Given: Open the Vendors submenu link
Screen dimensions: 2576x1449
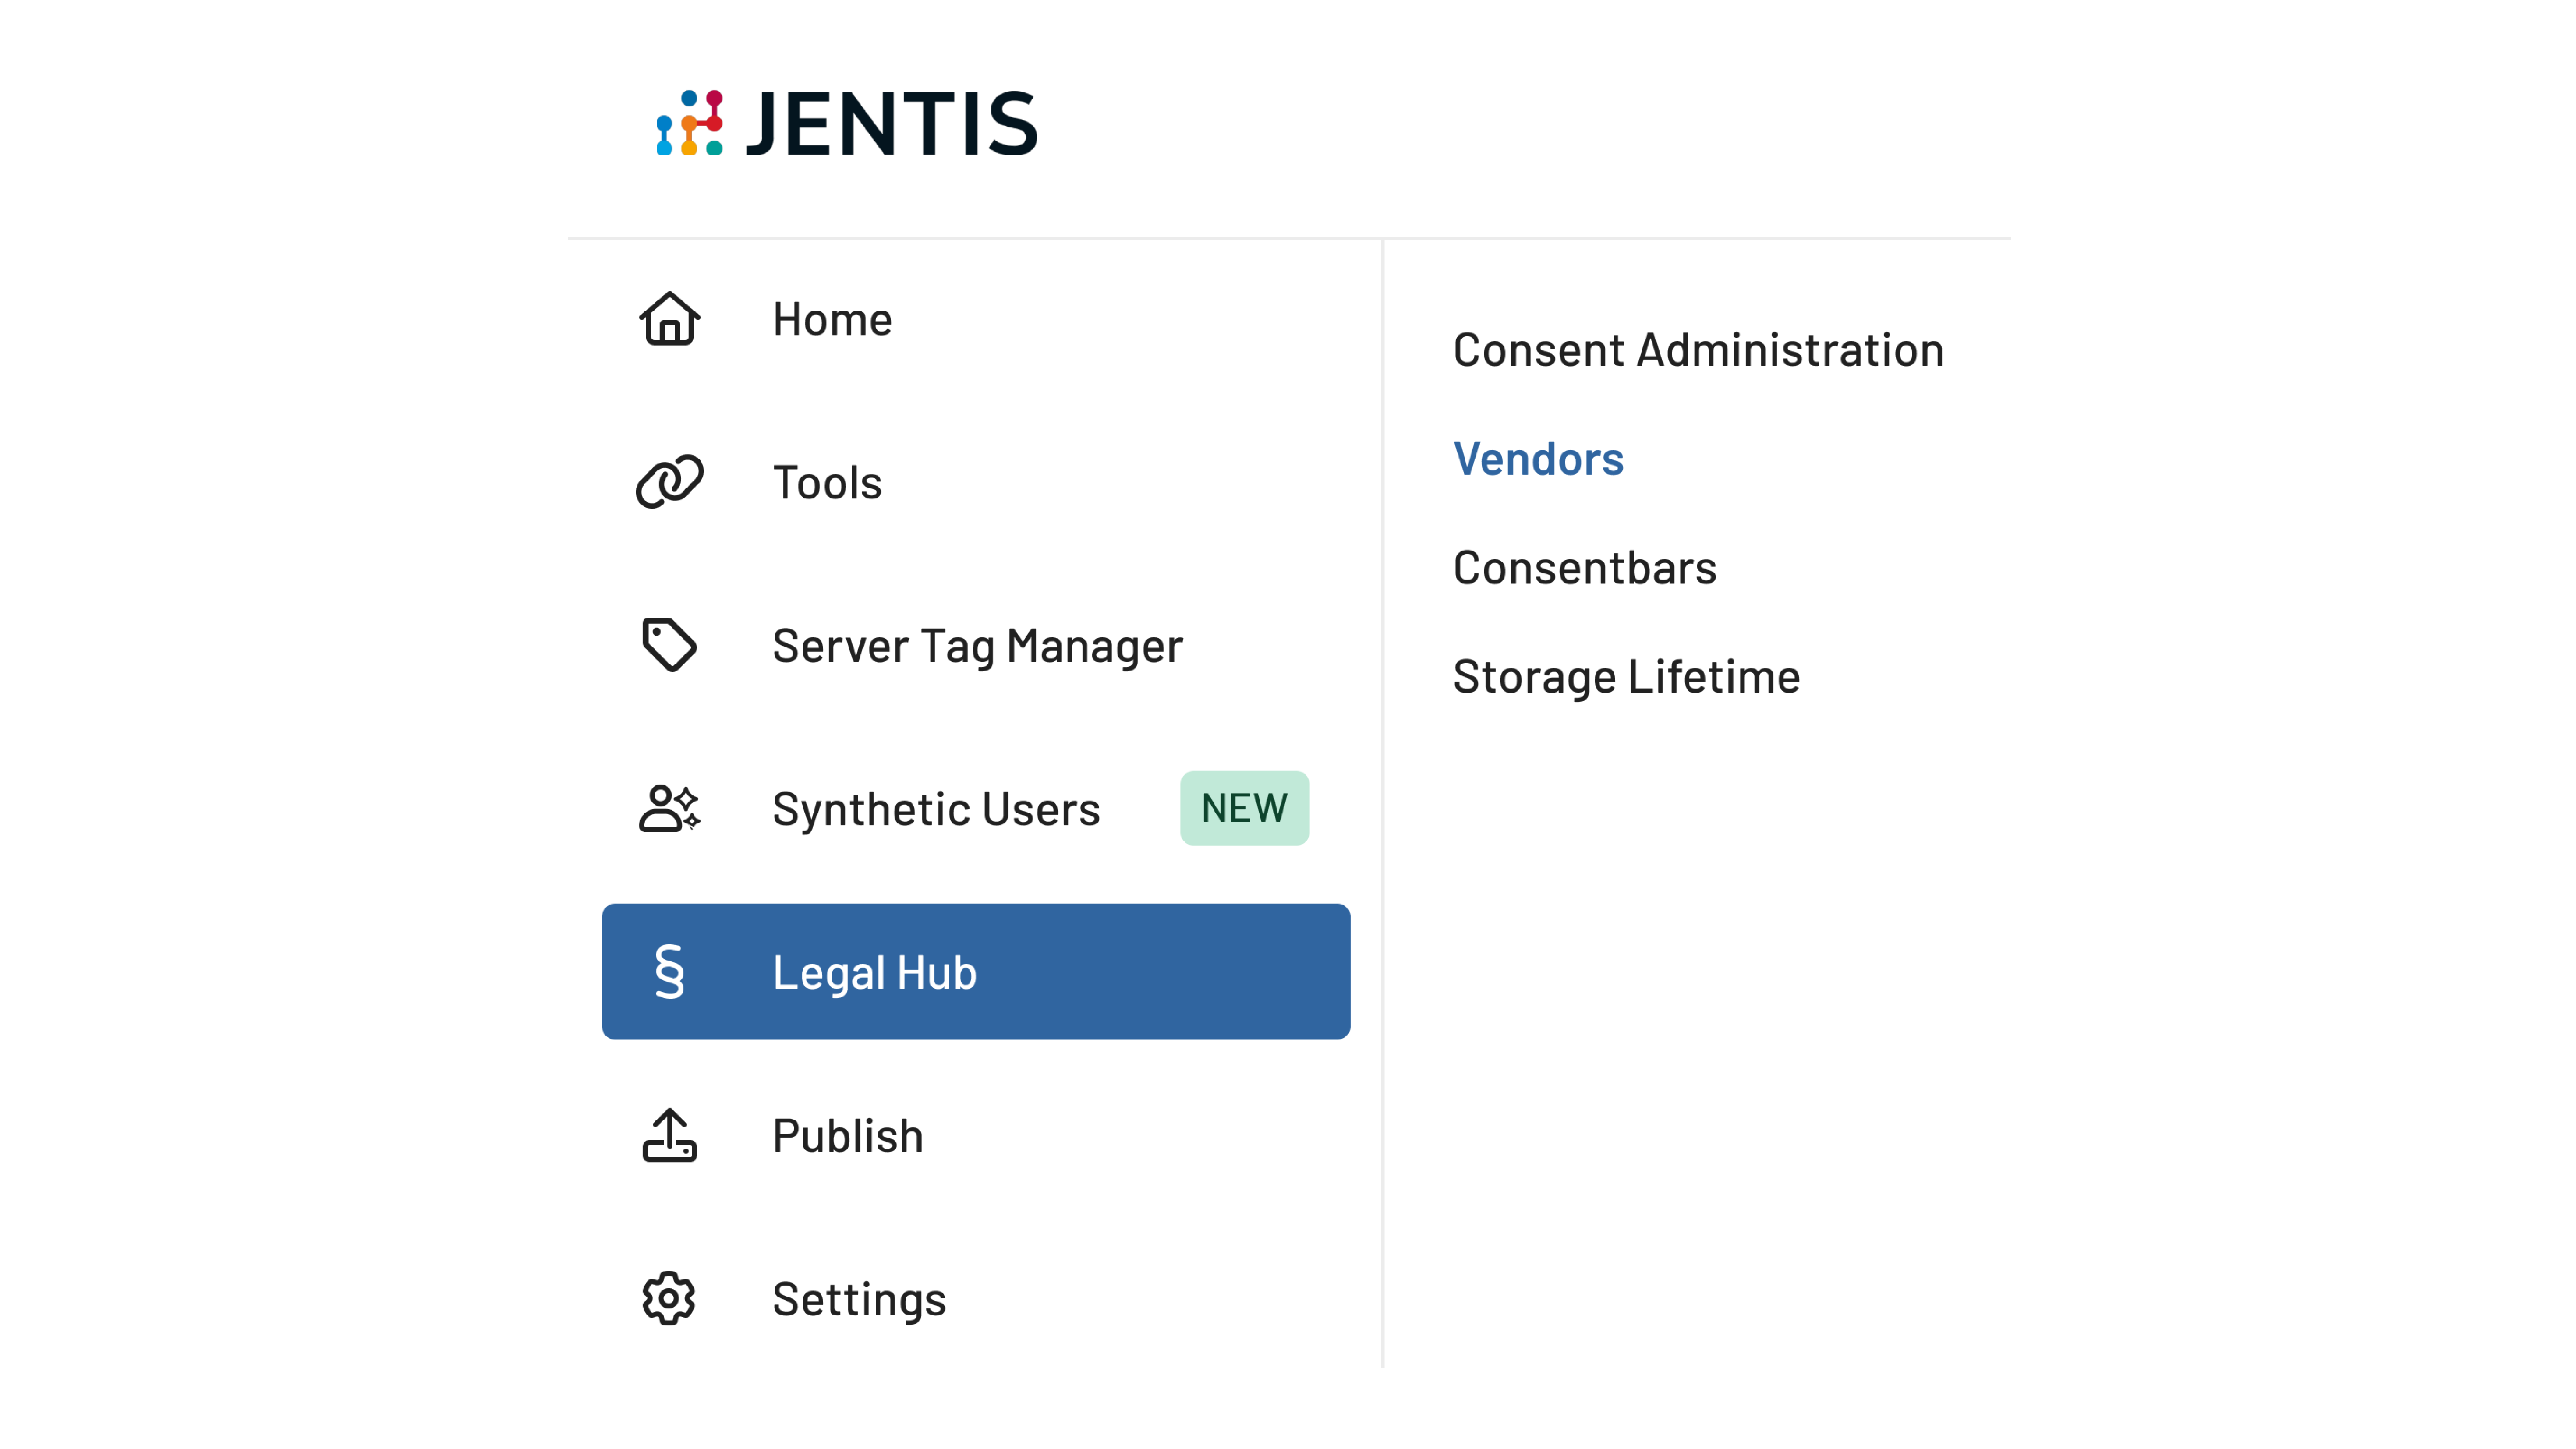Looking at the screenshot, I should coord(1538,459).
